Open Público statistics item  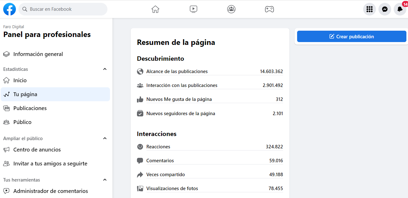point(22,122)
